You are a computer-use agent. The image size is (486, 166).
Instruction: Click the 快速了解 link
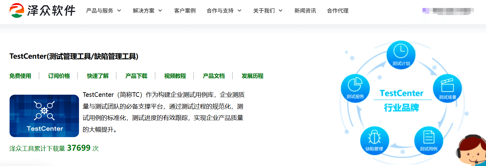point(98,76)
